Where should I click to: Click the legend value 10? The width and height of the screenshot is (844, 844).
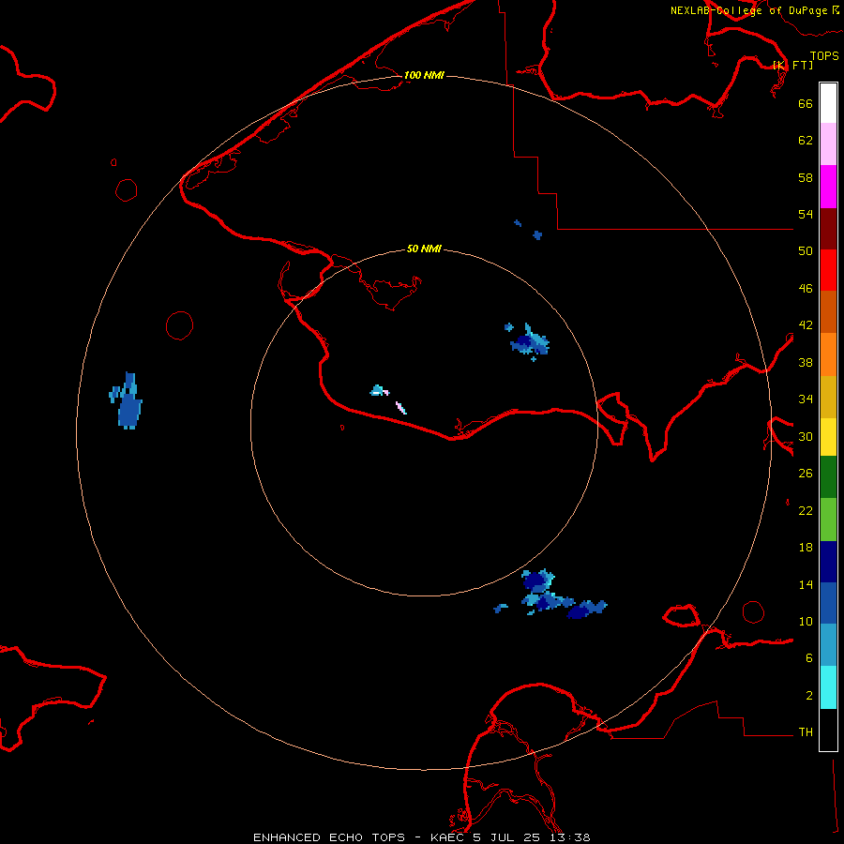(x=806, y=621)
